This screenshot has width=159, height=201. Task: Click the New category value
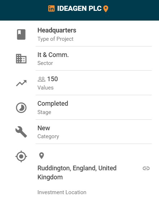44,128
